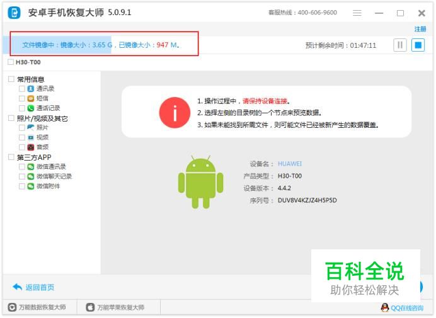Tick the 短信 messages checkbox

22,98
